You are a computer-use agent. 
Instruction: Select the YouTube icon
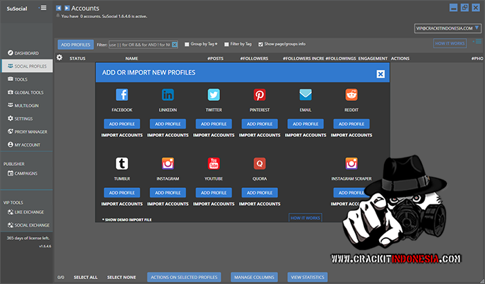214,163
